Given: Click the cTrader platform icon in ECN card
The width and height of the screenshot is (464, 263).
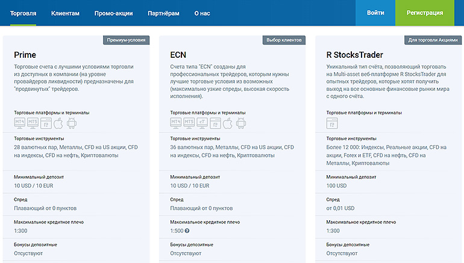Looking at the screenshot, I should (202, 123).
